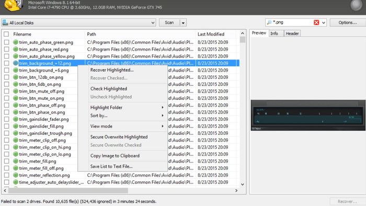Screen dimensions: 366x206
Task: Check the box for trim_meter_reflection.png
Action: [6, 175]
